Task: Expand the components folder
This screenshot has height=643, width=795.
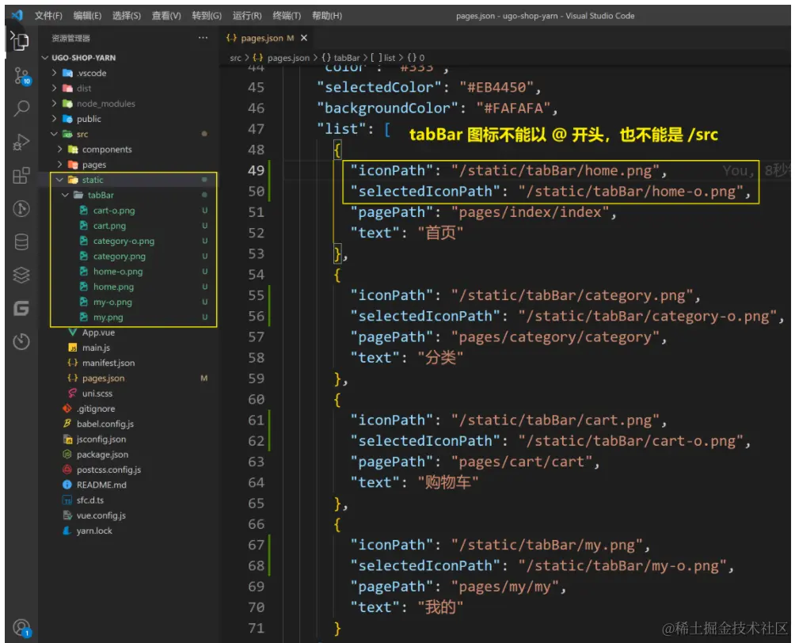Action: [x=106, y=149]
